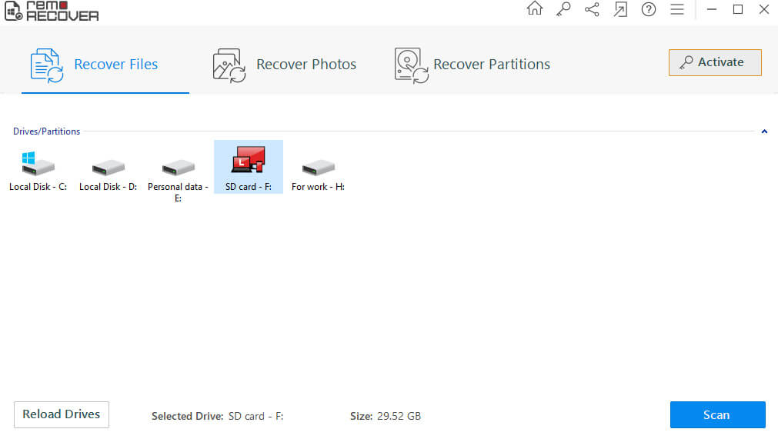The height and width of the screenshot is (439, 778).
Task: Maximize the Remo Recover window
Action: (738, 9)
